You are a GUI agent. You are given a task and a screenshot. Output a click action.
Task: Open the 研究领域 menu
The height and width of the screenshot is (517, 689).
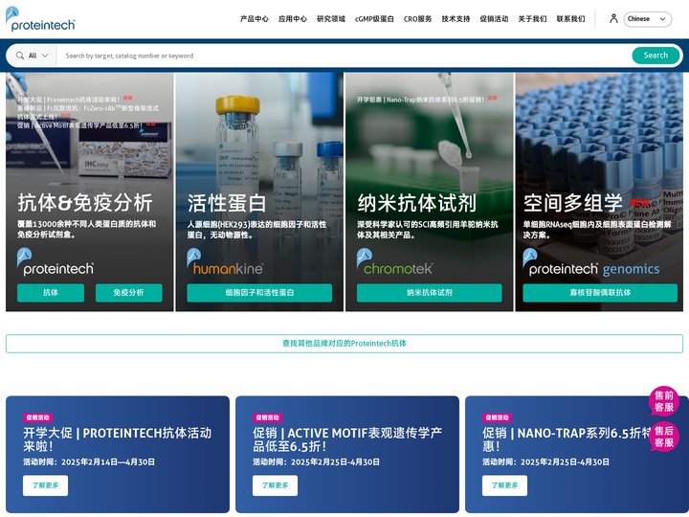click(x=331, y=19)
